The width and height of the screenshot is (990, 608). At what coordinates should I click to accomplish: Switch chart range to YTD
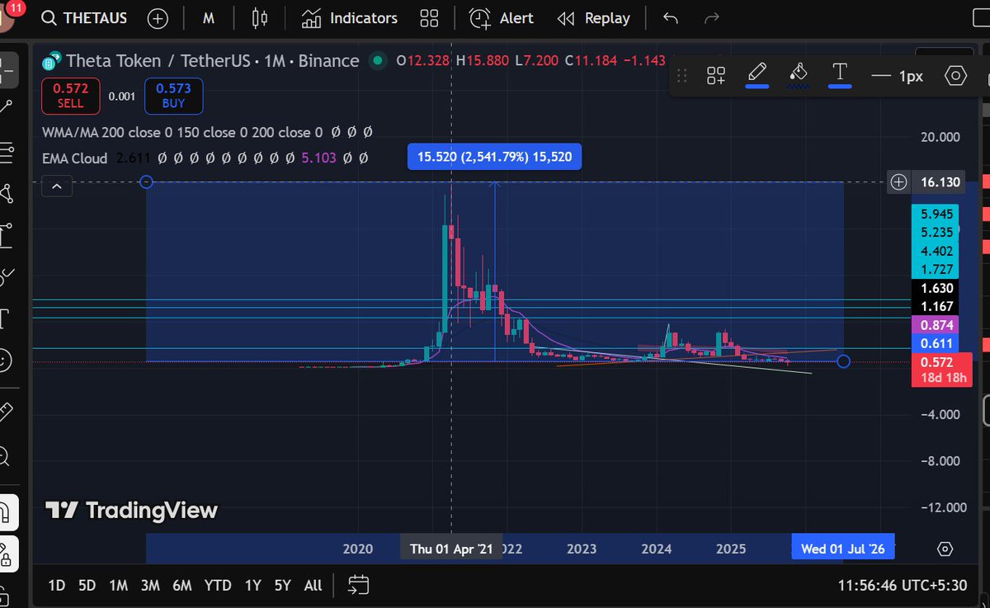[x=218, y=585]
